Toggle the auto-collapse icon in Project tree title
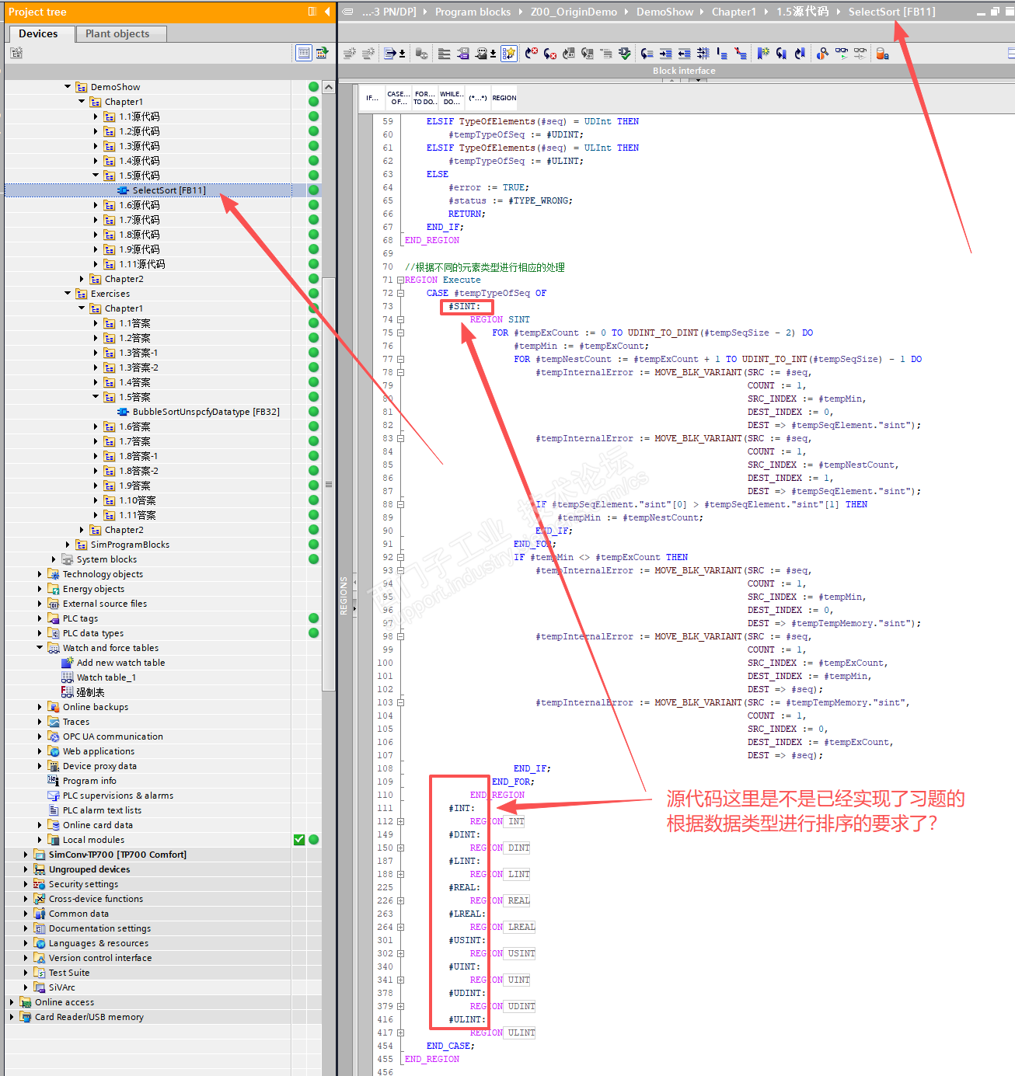Viewport: 1015px width, 1076px height. point(312,12)
